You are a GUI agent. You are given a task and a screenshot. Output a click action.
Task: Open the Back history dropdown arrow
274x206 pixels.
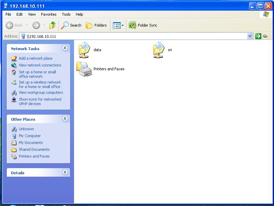click(27, 25)
